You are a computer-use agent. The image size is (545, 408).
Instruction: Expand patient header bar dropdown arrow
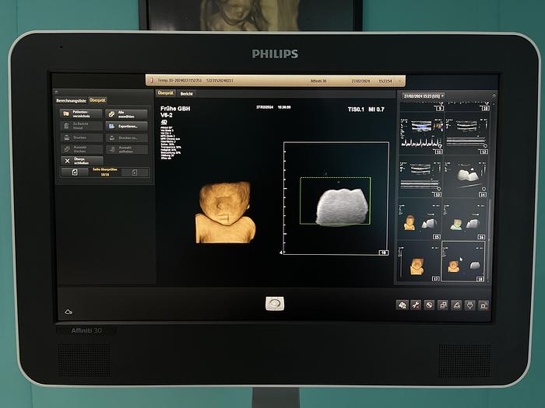tap(399, 81)
